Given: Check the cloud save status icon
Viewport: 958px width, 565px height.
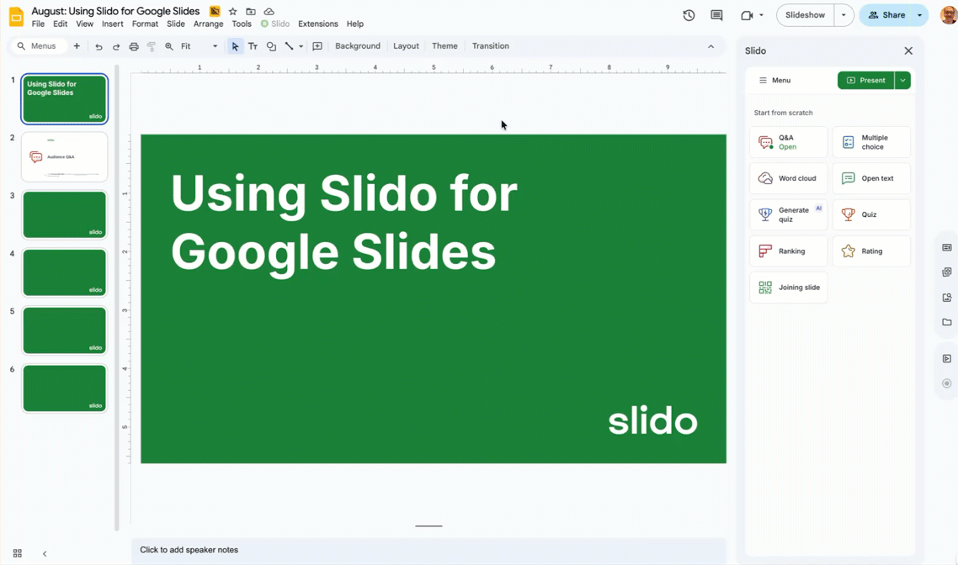Looking at the screenshot, I should 269,12.
